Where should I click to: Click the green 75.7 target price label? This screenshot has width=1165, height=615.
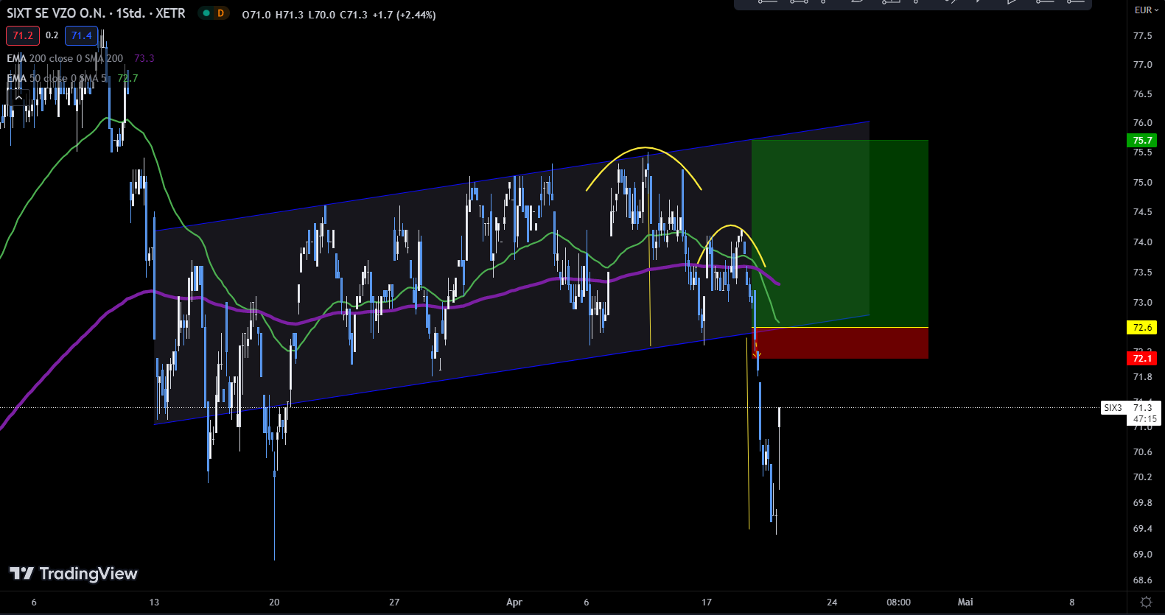pos(1142,141)
